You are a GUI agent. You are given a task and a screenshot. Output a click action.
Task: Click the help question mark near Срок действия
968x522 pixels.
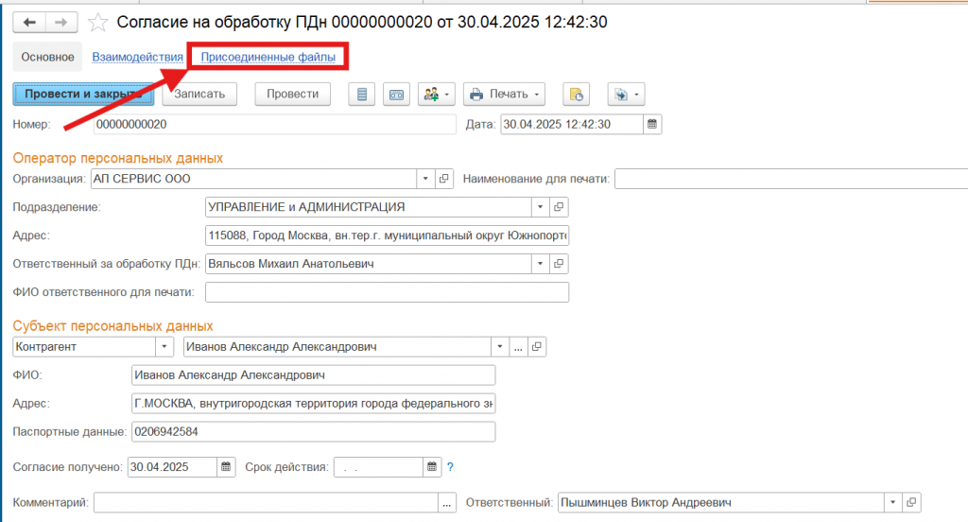[x=451, y=466]
